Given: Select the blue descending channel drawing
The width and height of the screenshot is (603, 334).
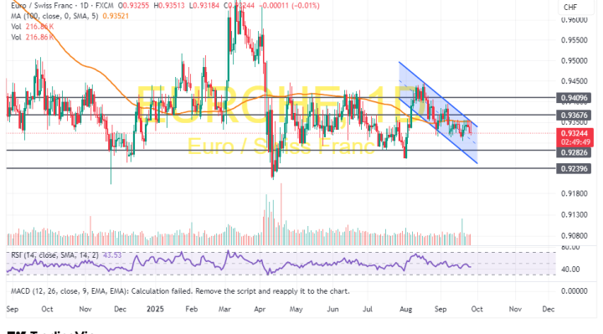Looking at the screenshot, I should [x=438, y=113].
